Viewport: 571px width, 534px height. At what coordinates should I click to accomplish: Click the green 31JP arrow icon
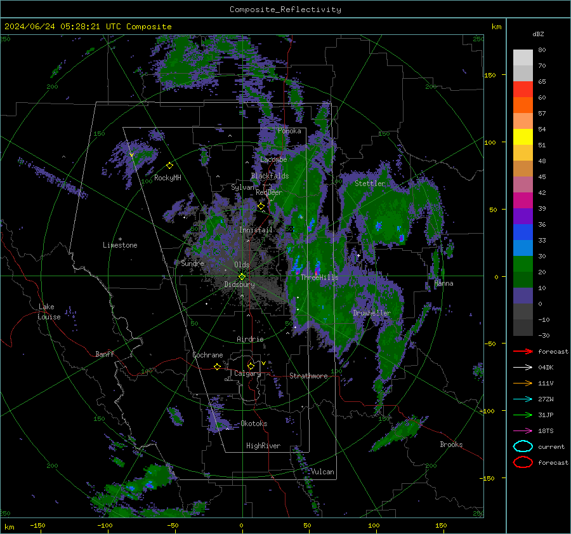(523, 415)
